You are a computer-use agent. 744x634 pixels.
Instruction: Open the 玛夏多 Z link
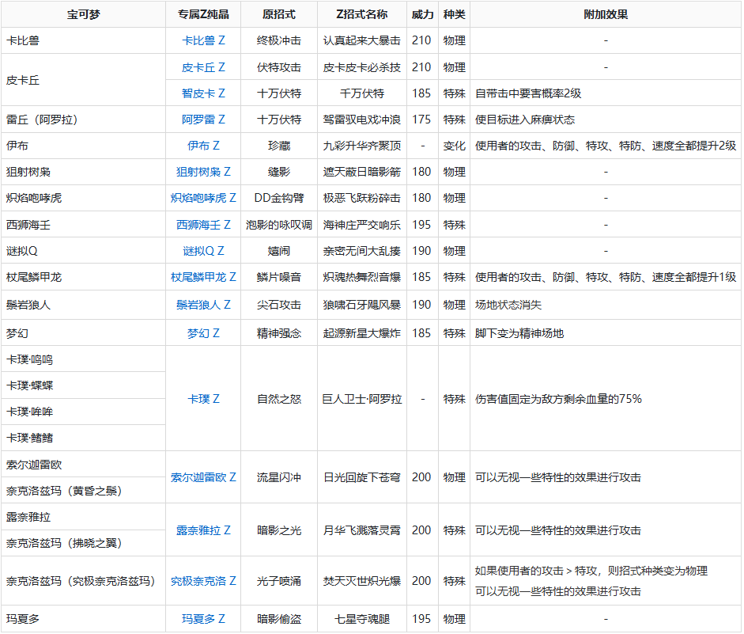203,619
